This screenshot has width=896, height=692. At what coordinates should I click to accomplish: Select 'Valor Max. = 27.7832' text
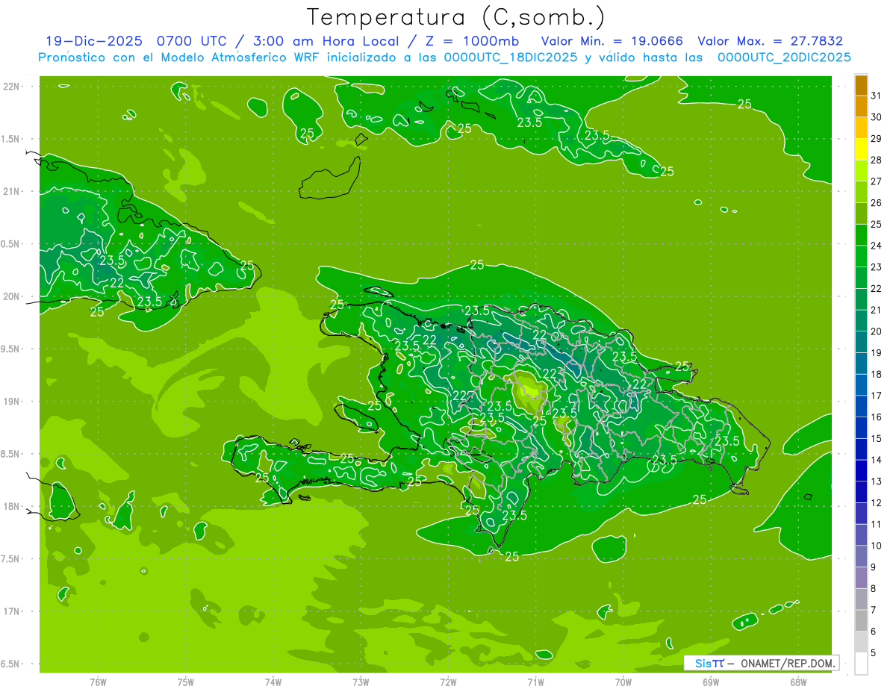(x=770, y=41)
